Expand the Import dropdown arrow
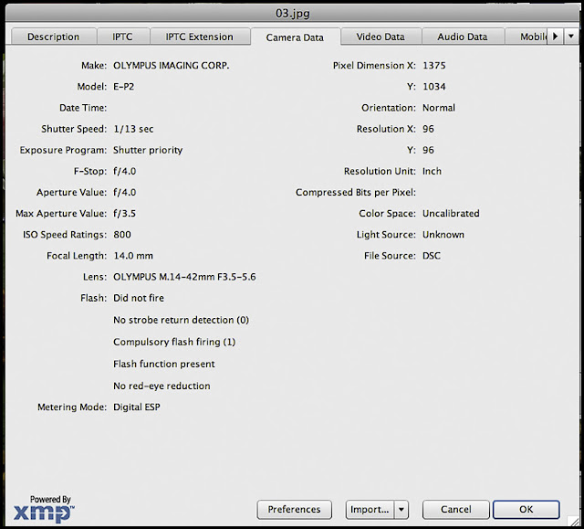This screenshot has width=584, height=529. pyautogui.click(x=401, y=509)
